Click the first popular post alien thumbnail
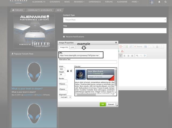 pos(34,72)
